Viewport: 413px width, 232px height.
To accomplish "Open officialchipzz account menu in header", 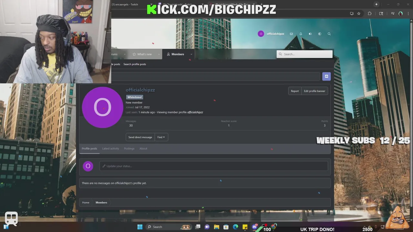I will click(x=275, y=34).
